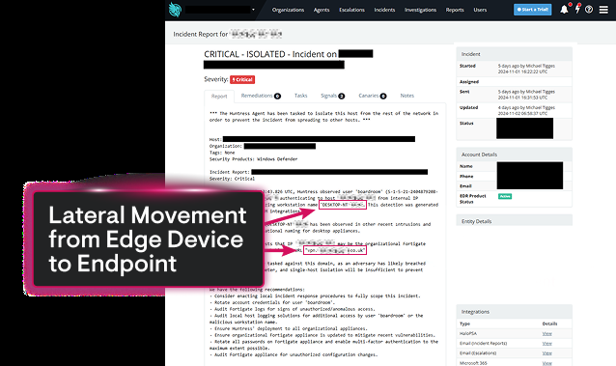Click "Rotate account credentials for user 'boardroom'" line

(272, 302)
